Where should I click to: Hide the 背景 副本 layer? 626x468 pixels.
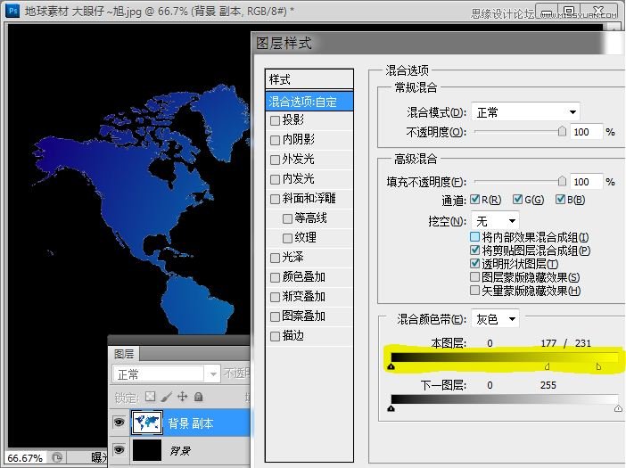pyautogui.click(x=119, y=422)
